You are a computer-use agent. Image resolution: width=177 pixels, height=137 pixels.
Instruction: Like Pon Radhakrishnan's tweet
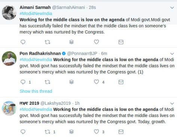click(97, 82)
